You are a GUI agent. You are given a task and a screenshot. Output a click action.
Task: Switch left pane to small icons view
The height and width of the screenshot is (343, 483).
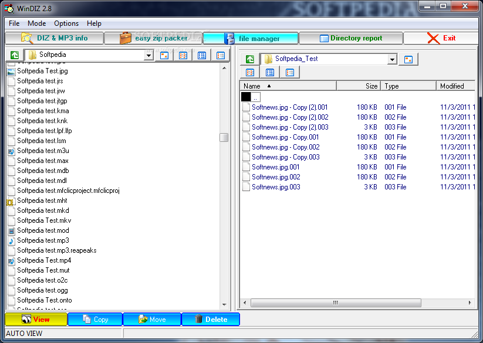[x=183, y=55]
